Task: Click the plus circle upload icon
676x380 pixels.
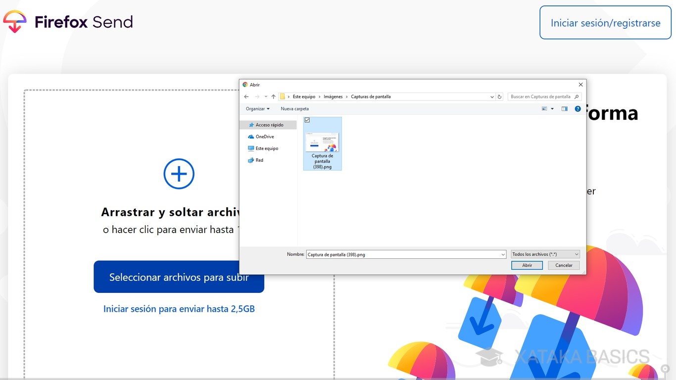Action: point(179,174)
